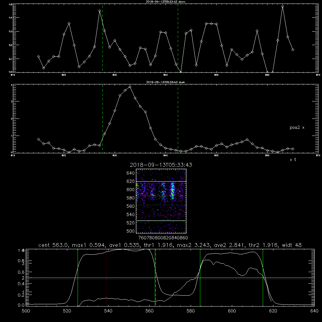Click bottom plot x-axis label "540"
322x322 pixels.
pyautogui.click(x=108, y=311)
